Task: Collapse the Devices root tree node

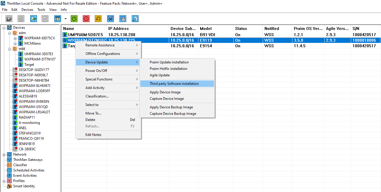Action: click(x=4, y=28)
